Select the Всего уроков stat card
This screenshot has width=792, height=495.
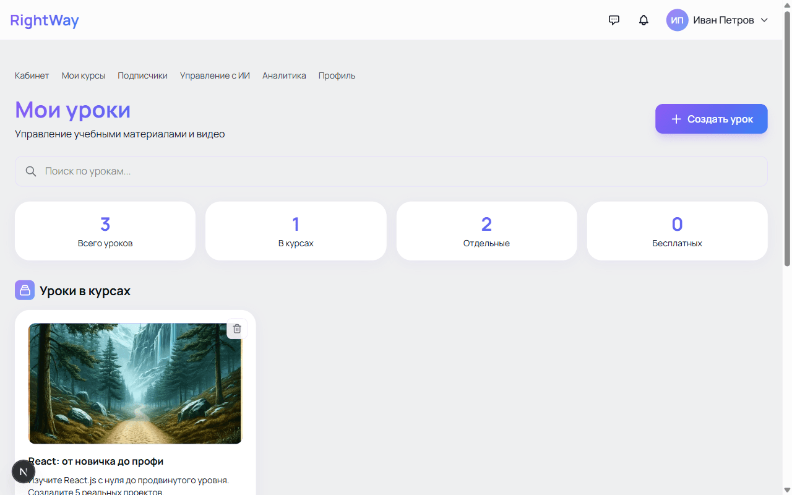[x=105, y=231]
